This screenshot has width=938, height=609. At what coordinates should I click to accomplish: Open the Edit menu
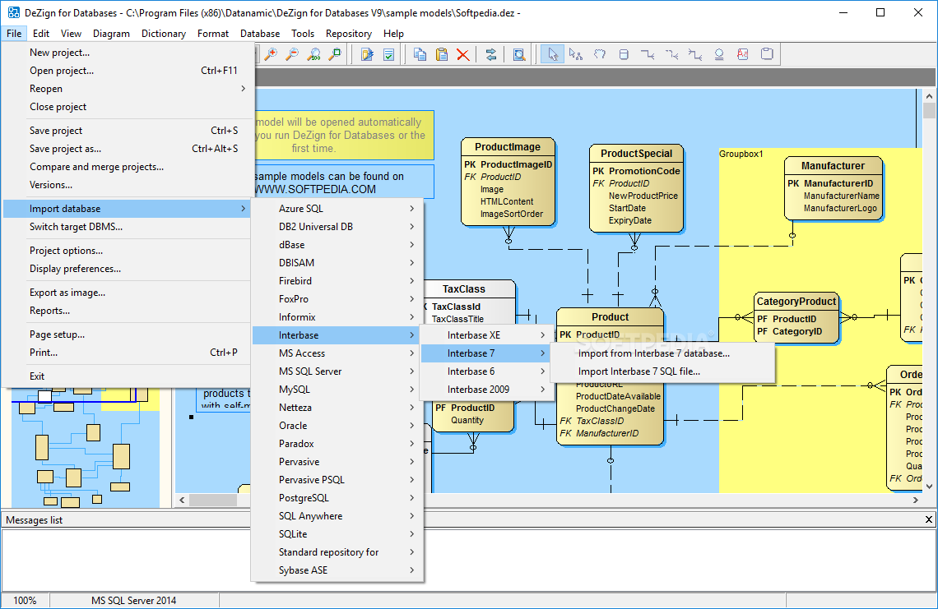pyautogui.click(x=40, y=34)
